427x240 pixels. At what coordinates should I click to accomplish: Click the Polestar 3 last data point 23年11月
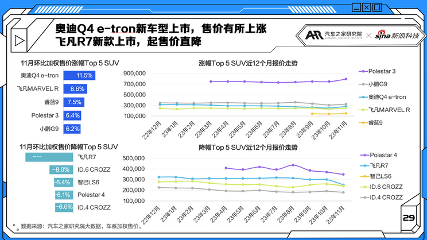coord(346,79)
